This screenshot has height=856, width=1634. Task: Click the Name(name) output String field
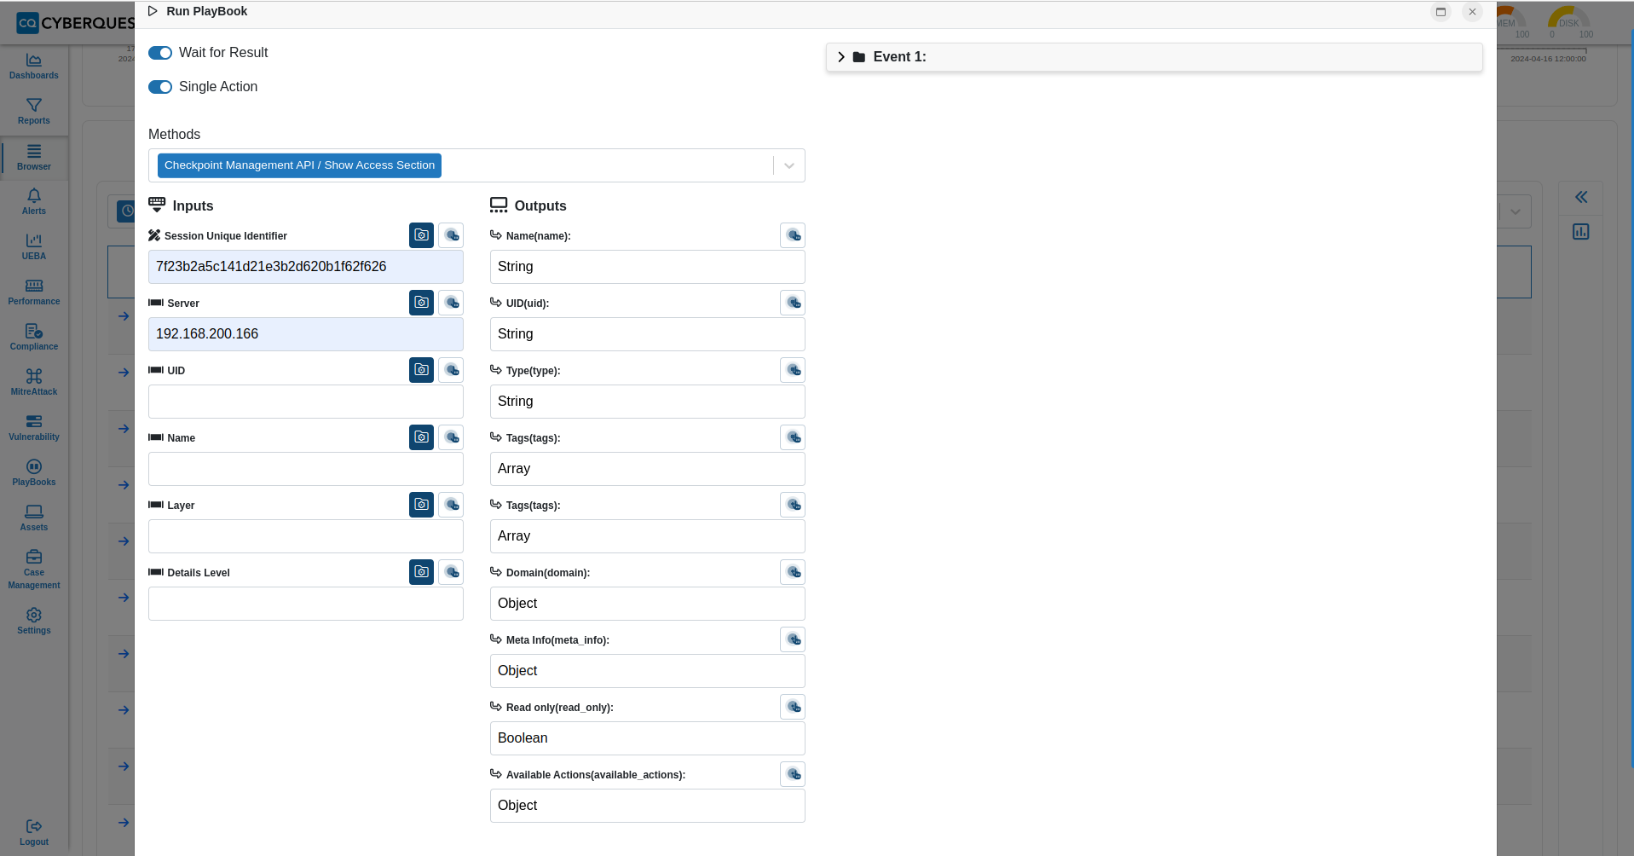pos(648,267)
